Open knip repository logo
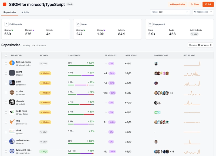This screenshot has height=156, width=216. 12,122
